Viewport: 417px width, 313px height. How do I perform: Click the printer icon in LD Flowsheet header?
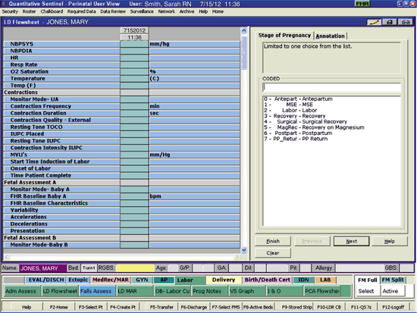[390, 22]
